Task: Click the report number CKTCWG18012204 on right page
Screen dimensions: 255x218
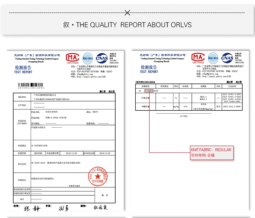Action: [x=145, y=82]
